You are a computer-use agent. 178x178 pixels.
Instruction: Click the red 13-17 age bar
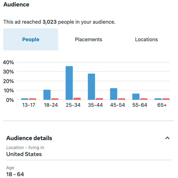click(33, 99)
